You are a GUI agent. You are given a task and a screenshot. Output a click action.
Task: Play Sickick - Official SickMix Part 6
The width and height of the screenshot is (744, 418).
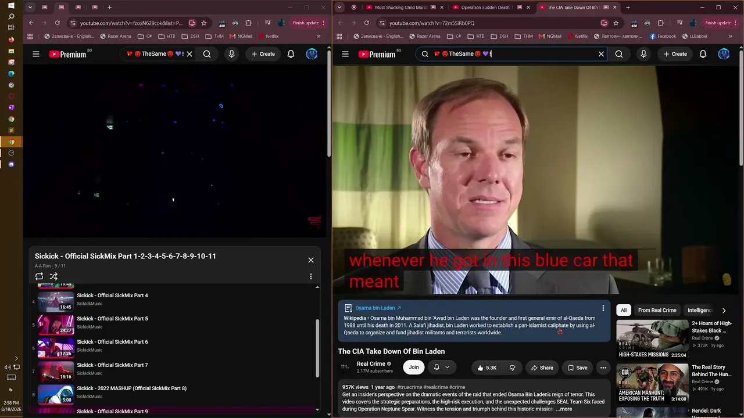173,348
